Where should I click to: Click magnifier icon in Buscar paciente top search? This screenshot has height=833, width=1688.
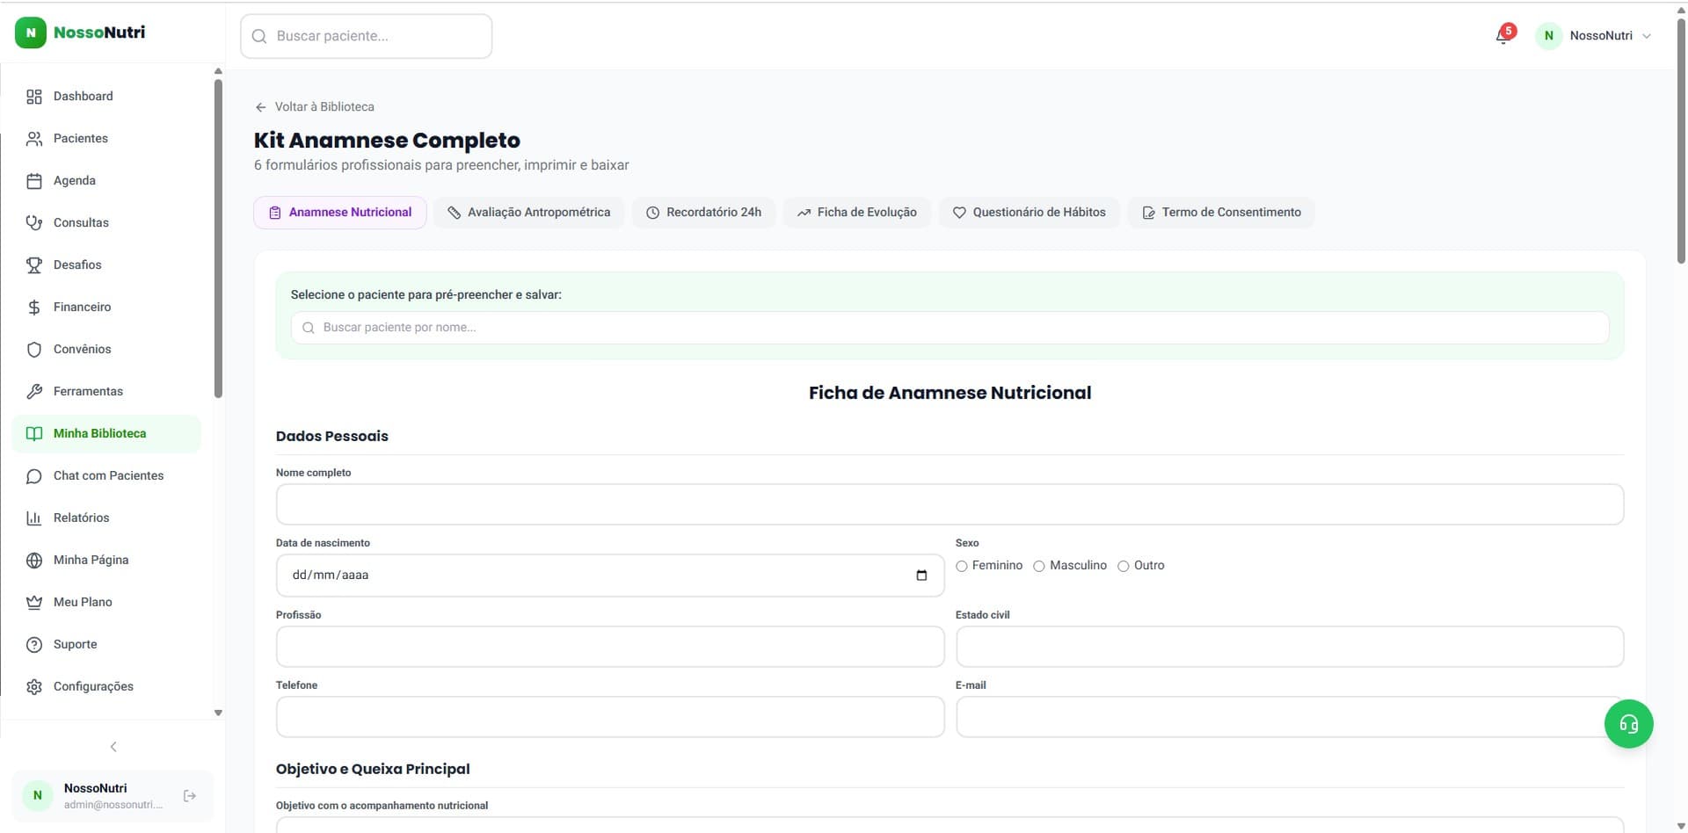(x=259, y=36)
